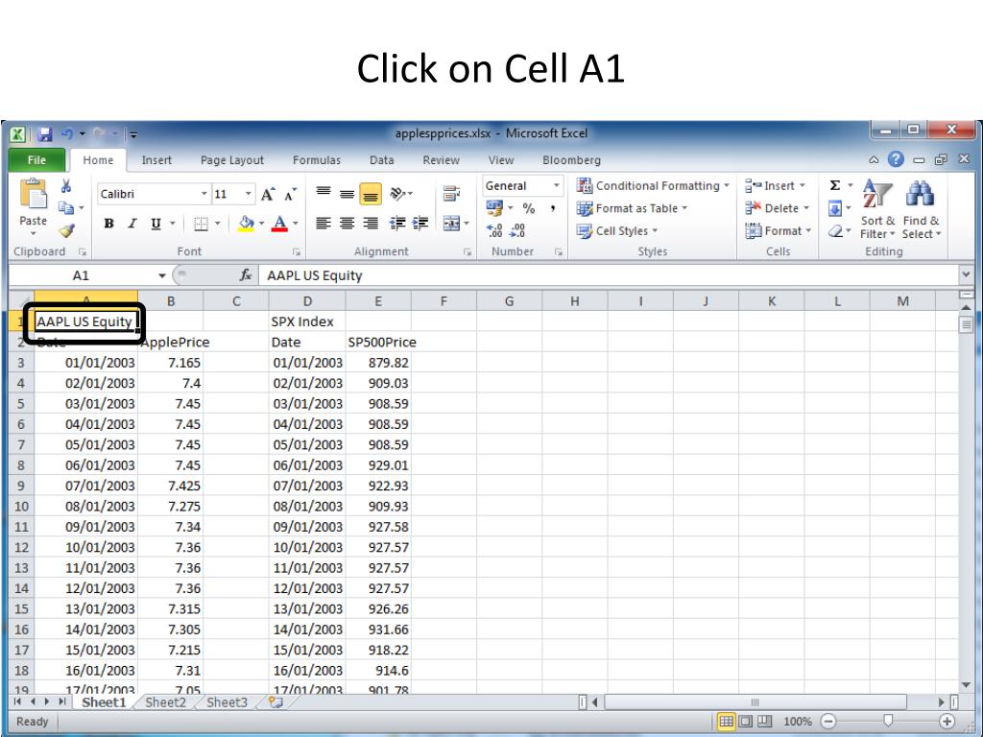Image resolution: width=983 pixels, height=737 pixels.
Task: Switch to Page Layout tab
Action: click(232, 160)
